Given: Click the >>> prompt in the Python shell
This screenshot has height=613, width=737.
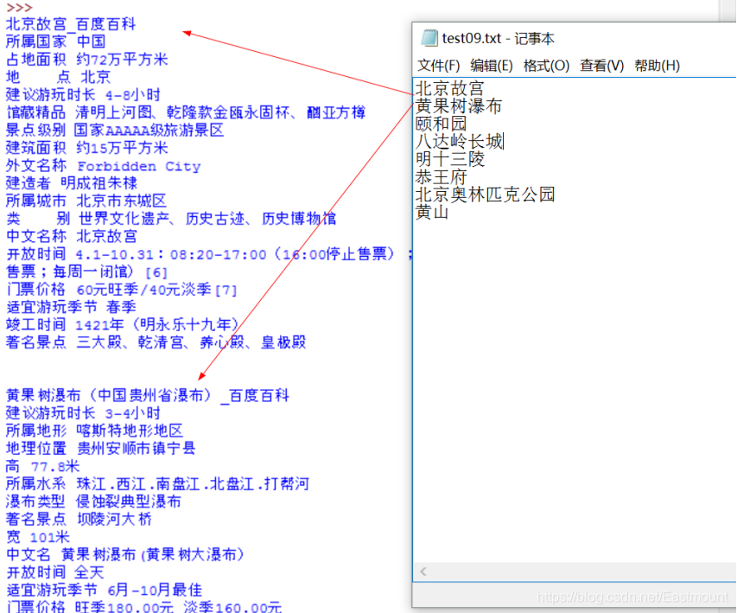Looking at the screenshot, I should pos(19,8).
